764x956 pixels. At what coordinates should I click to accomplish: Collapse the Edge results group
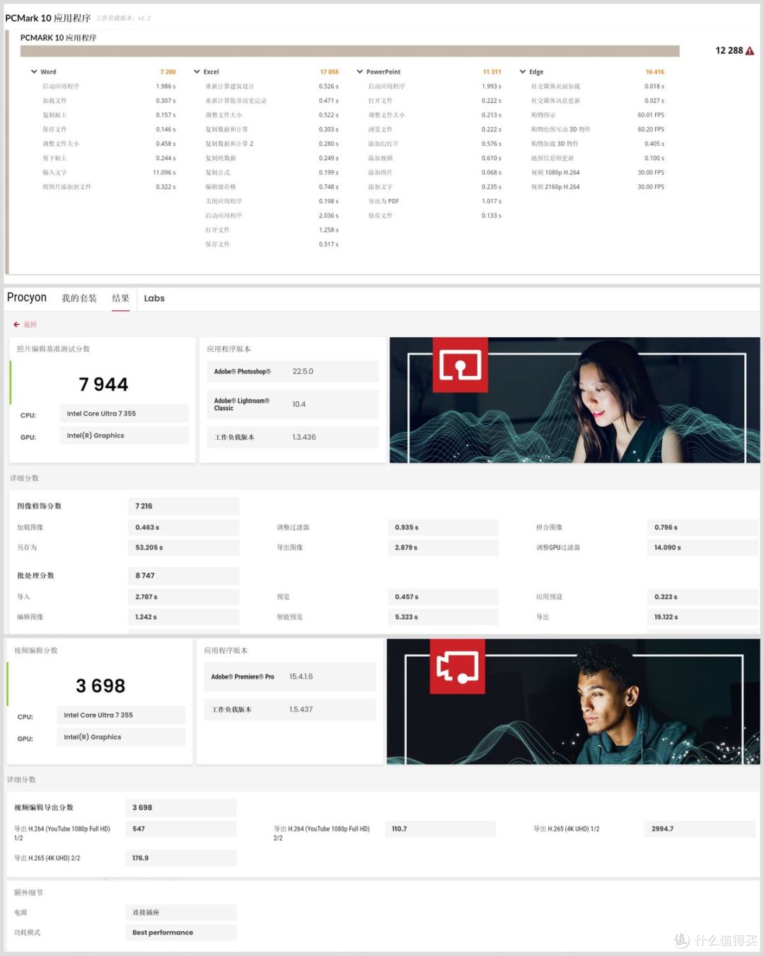click(522, 72)
